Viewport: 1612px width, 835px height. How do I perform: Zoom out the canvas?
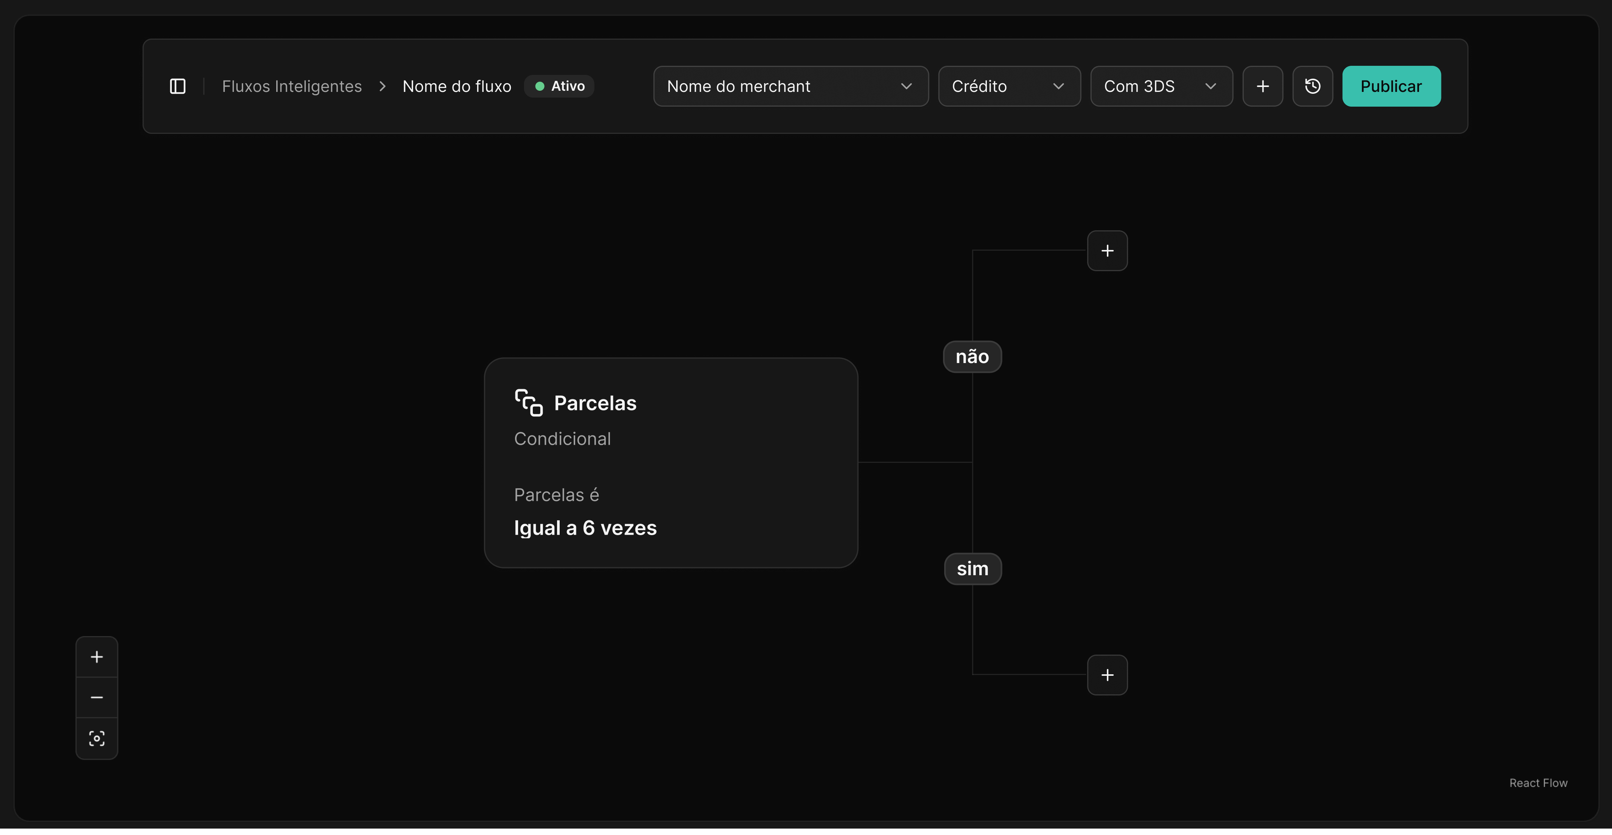[x=97, y=698]
